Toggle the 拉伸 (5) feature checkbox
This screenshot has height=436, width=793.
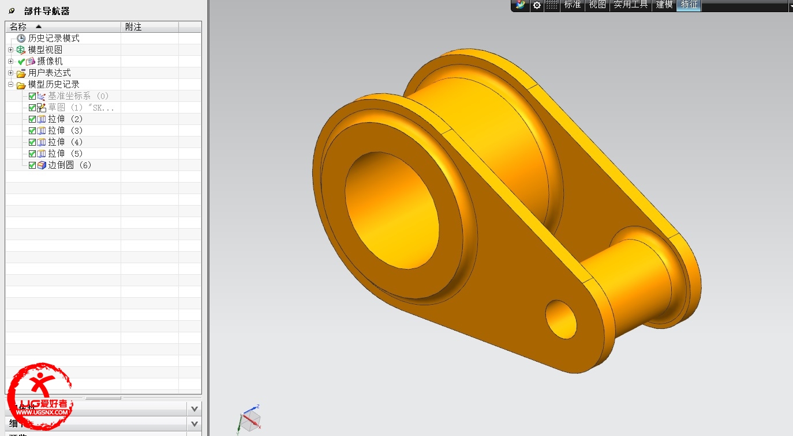click(x=32, y=154)
